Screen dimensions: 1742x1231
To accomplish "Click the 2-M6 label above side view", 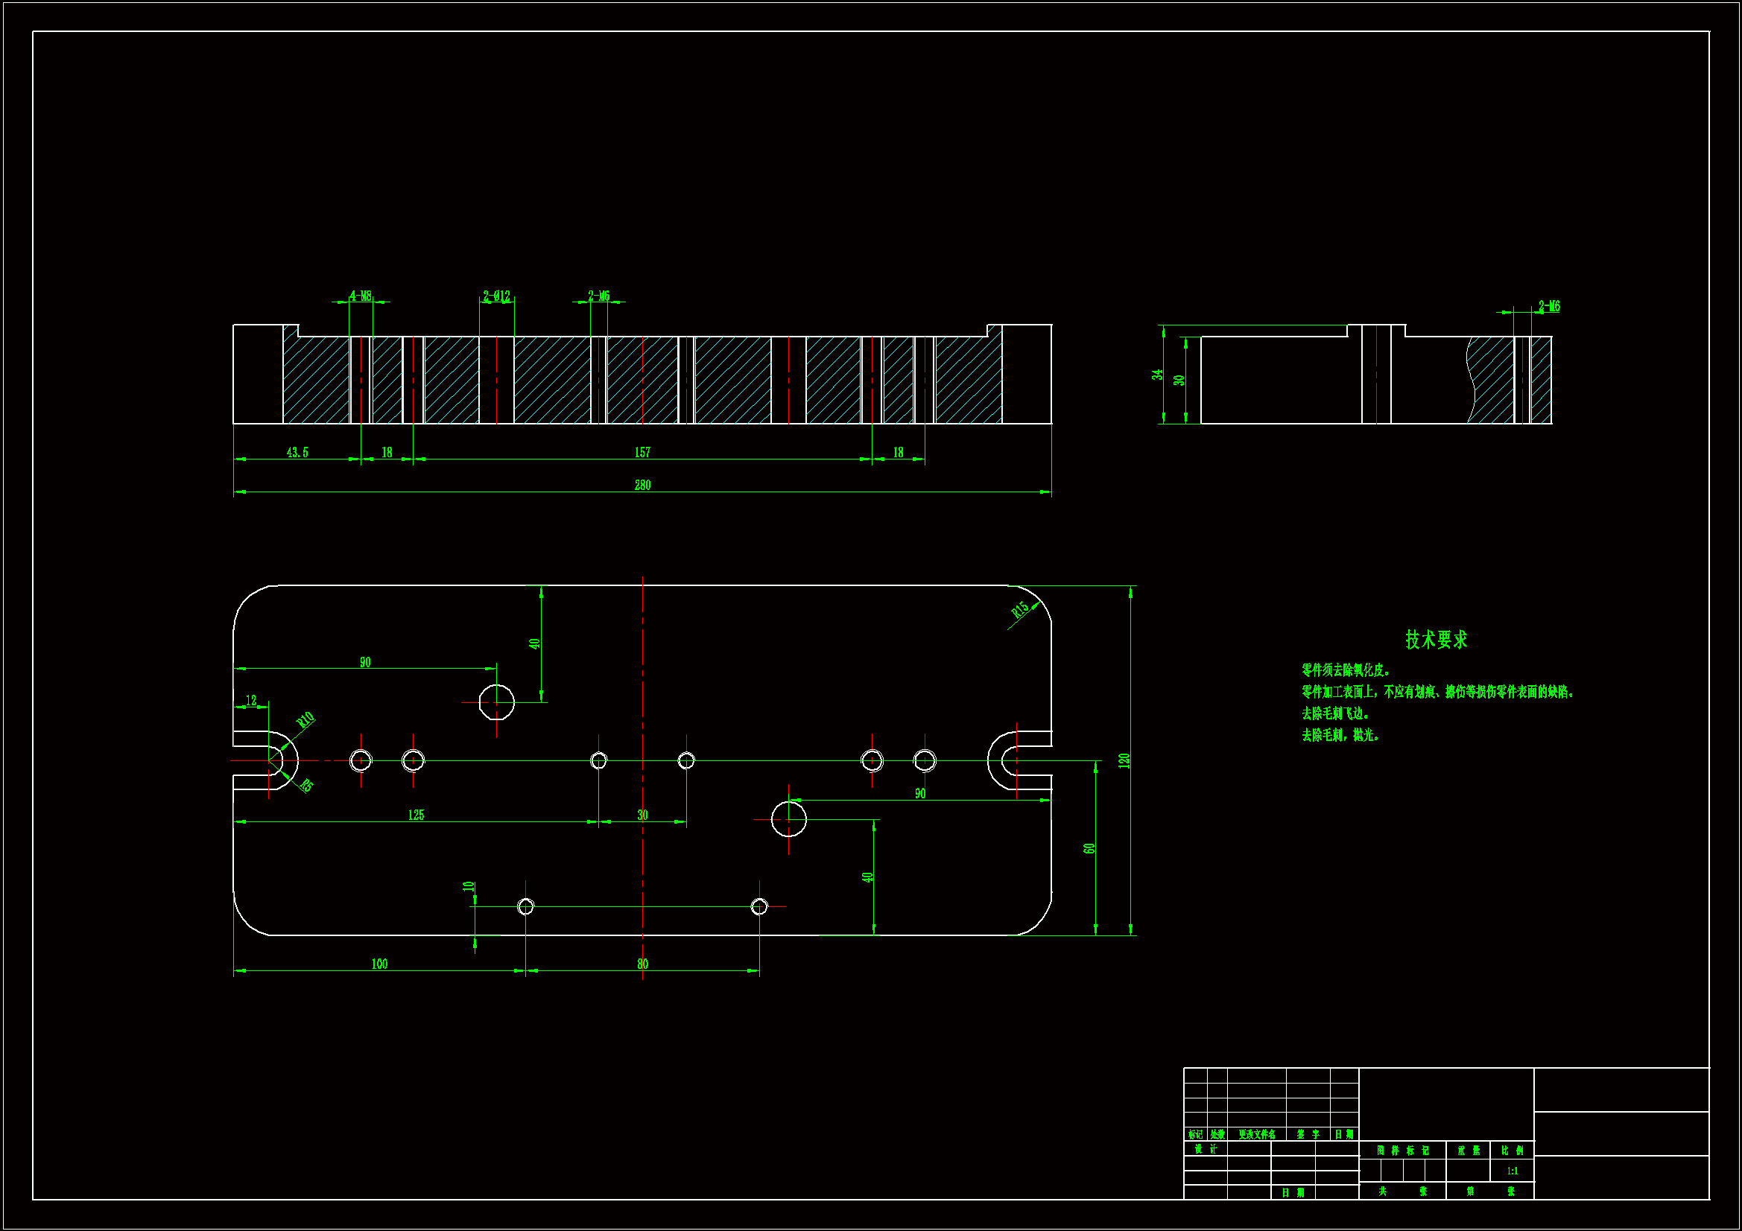I will click(x=1548, y=306).
